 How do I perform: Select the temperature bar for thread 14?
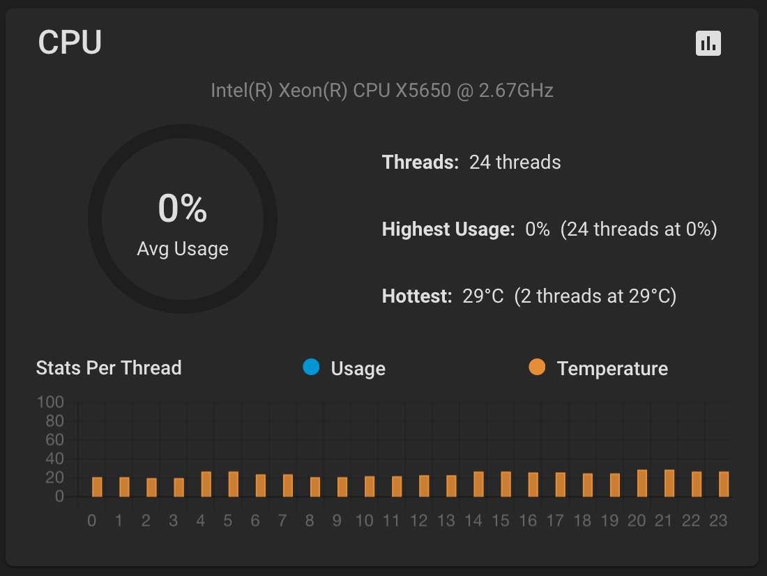[478, 484]
